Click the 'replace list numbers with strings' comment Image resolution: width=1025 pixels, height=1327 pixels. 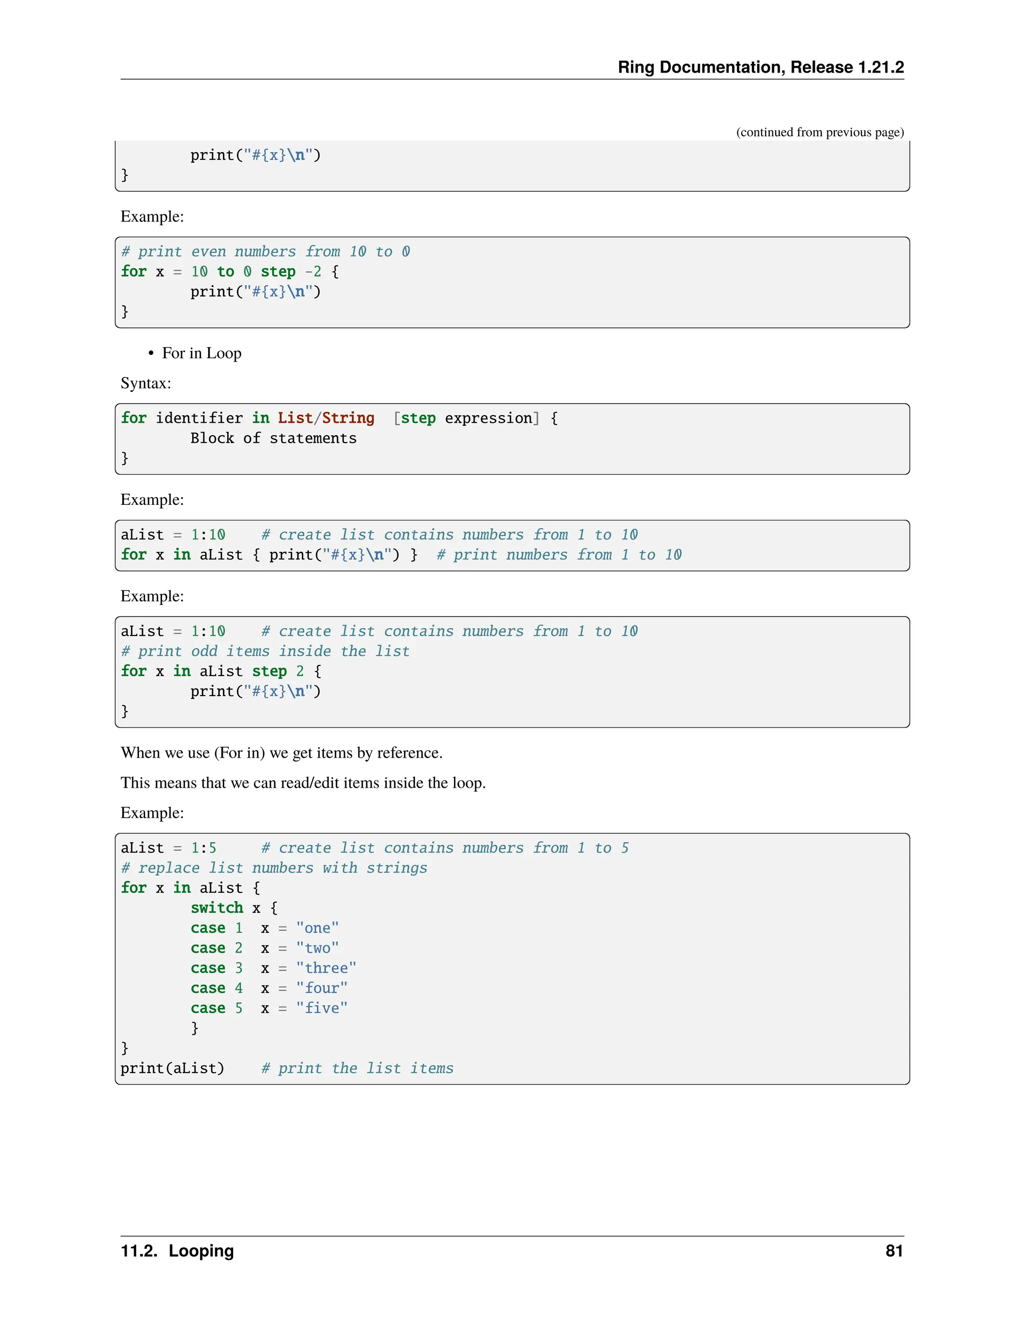(x=274, y=868)
